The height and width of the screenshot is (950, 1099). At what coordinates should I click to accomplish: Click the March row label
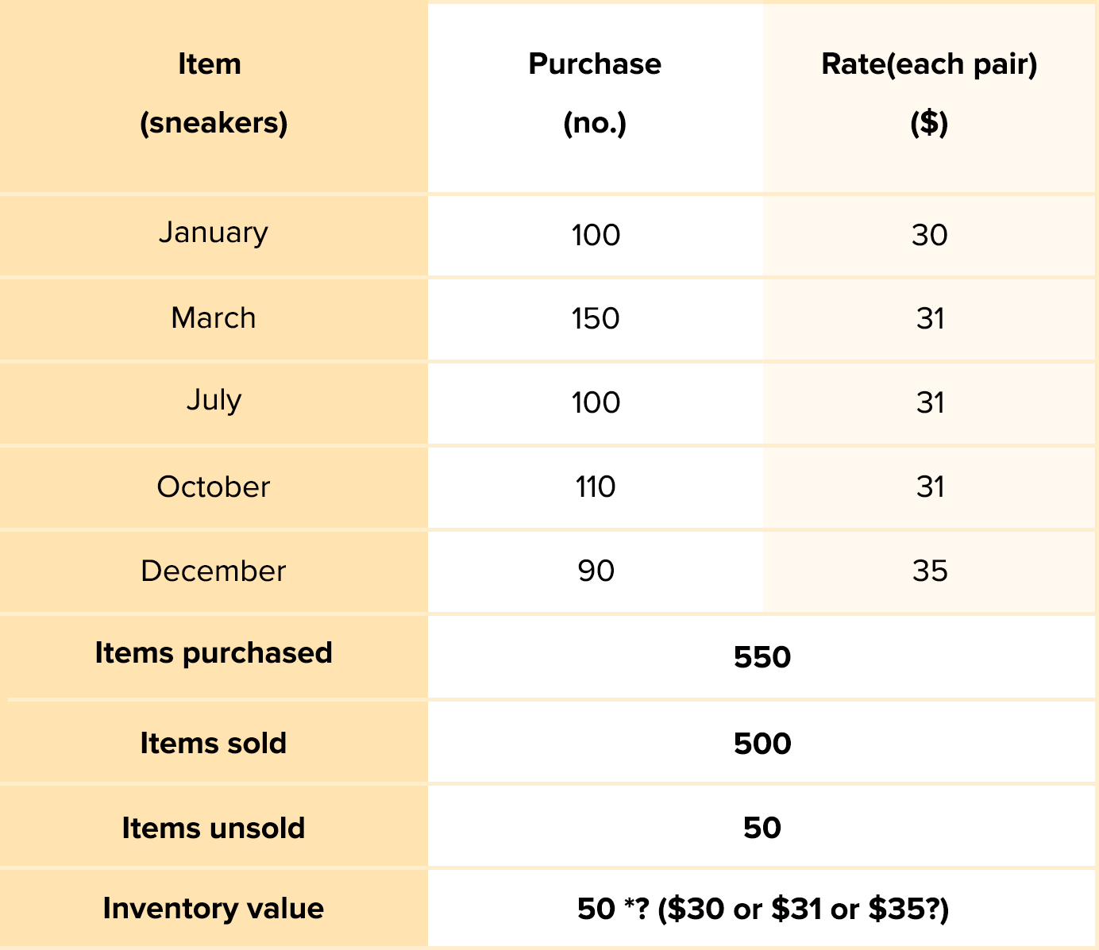[213, 318]
